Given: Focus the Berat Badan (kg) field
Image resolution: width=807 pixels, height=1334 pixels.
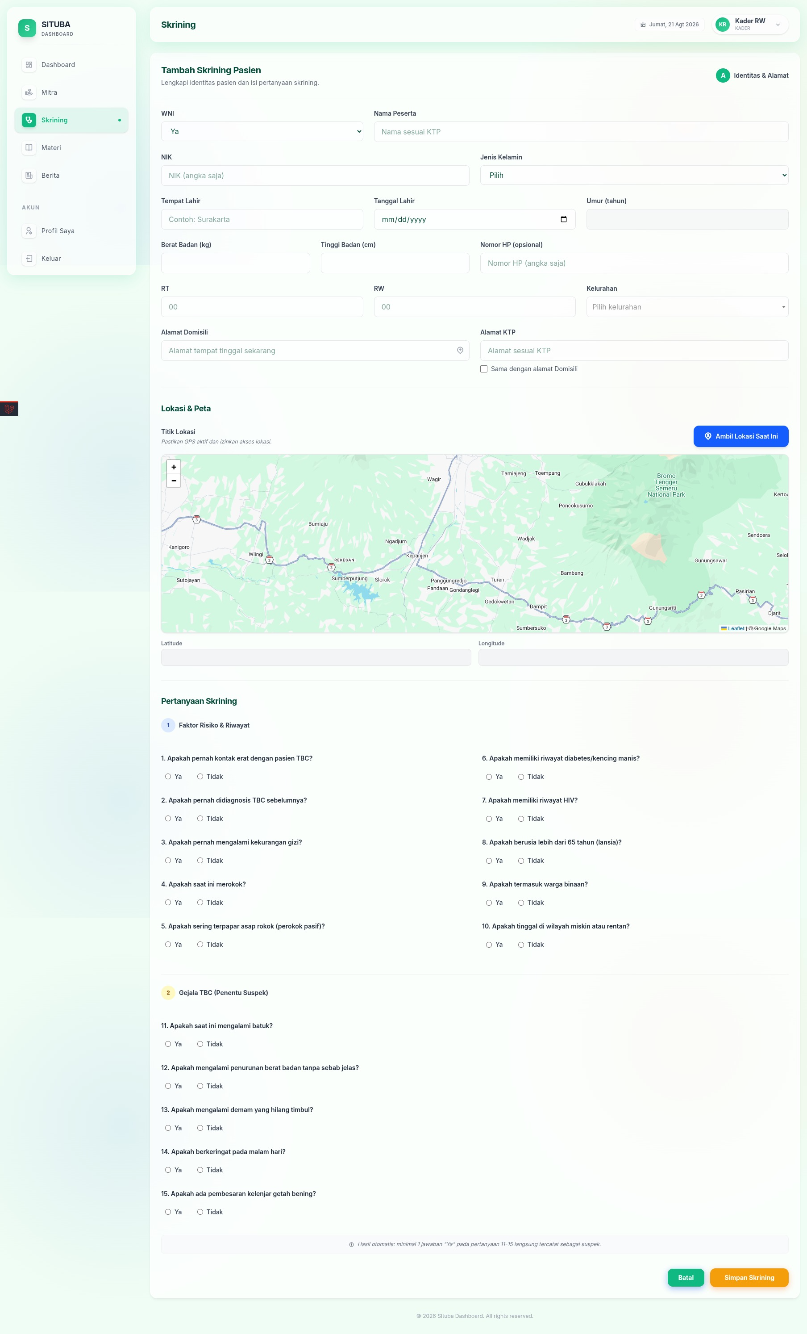Looking at the screenshot, I should (235, 263).
